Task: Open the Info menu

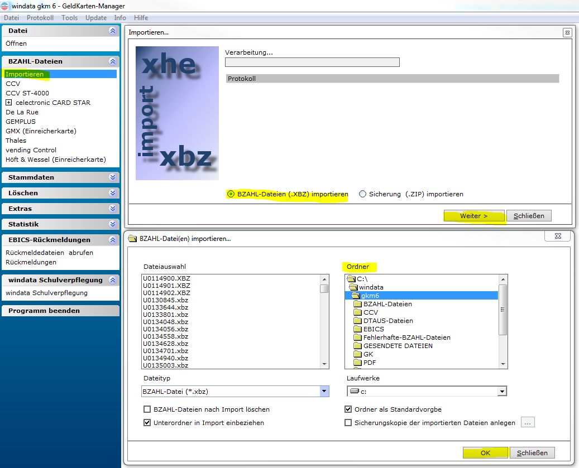Action: pyautogui.click(x=120, y=18)
